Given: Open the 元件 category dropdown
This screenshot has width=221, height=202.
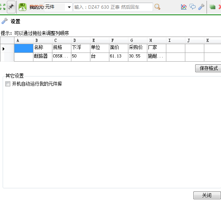Looking at the screenshot, I should (x=58, y=7).
